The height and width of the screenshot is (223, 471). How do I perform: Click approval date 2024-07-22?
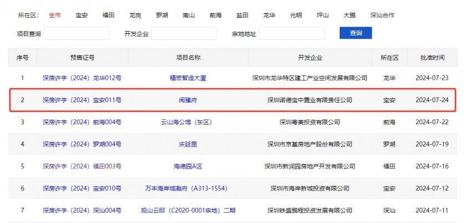(x=432, y=123)
